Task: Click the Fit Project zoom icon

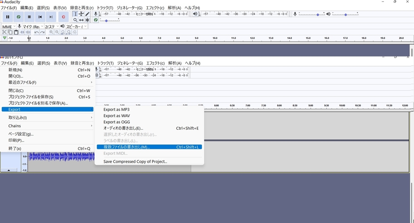Action: pyautogui.click(x=69, y=32)
